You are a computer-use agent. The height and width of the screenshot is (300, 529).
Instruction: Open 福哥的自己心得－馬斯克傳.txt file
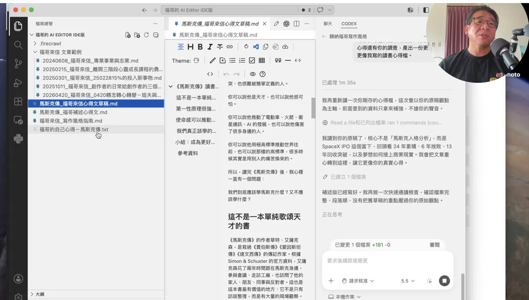[x=96, y=129]
